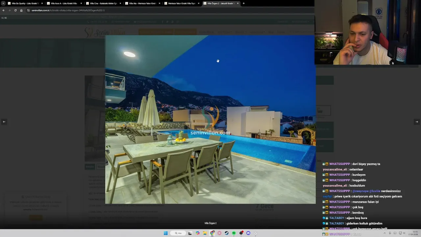This screenshot has height=237, width=421.
Task: Open Steam from the taskbar
Action: 227,233
